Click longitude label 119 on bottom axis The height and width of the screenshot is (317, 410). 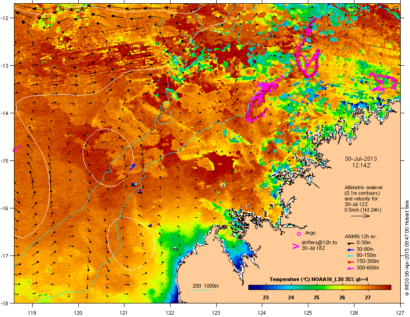click(32, 312)
